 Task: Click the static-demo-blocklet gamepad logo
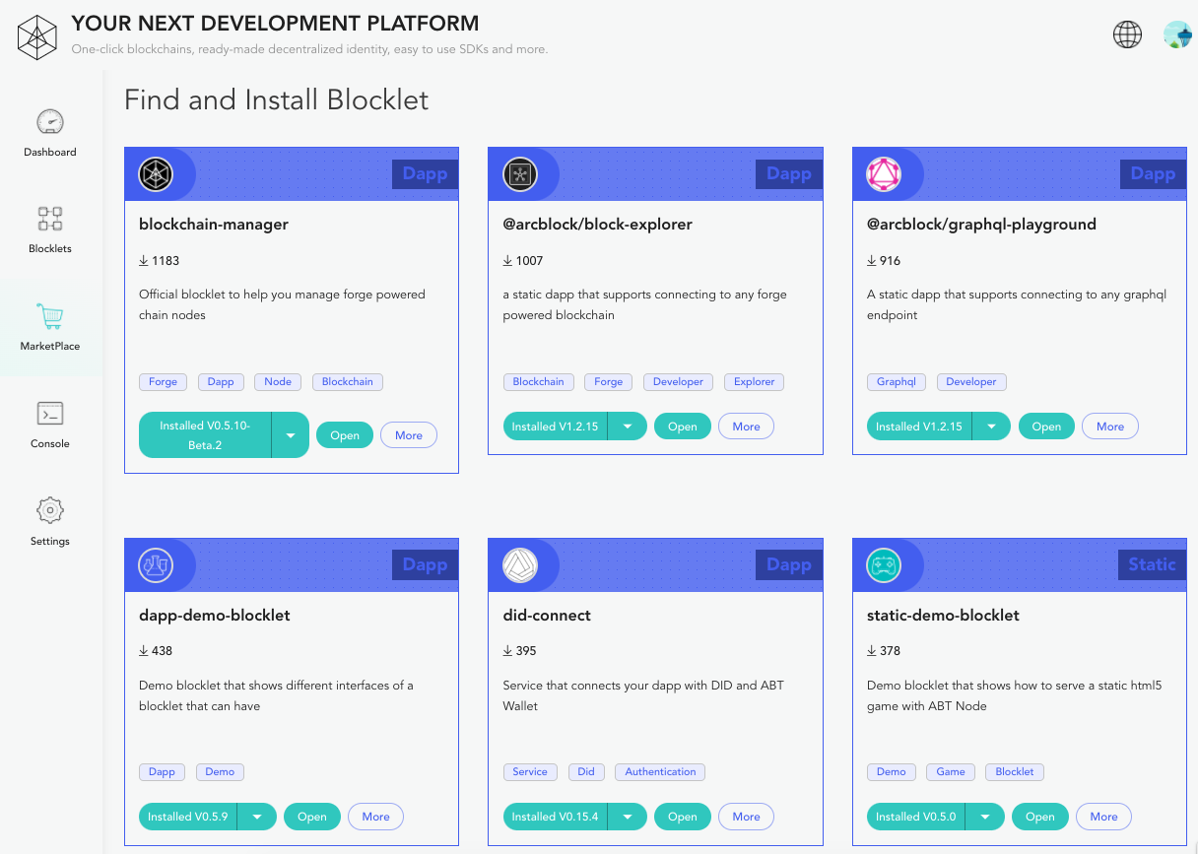pyautogui.click(x=883, y=565)
